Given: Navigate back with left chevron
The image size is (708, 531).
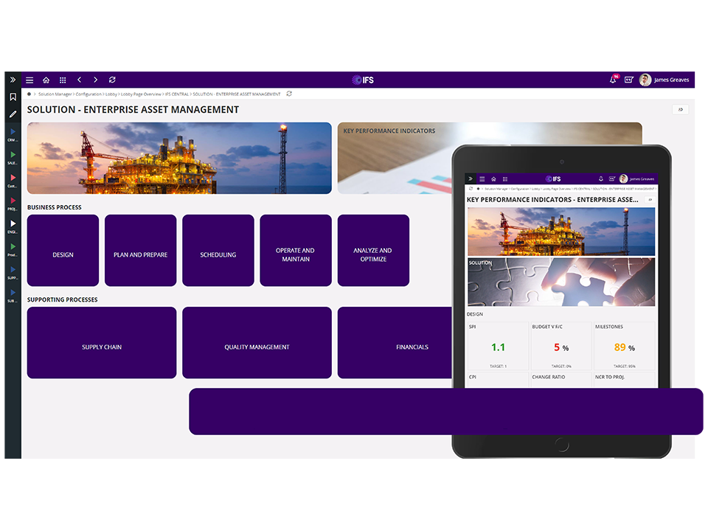Looking at the screenshot, I should point(79,80).
